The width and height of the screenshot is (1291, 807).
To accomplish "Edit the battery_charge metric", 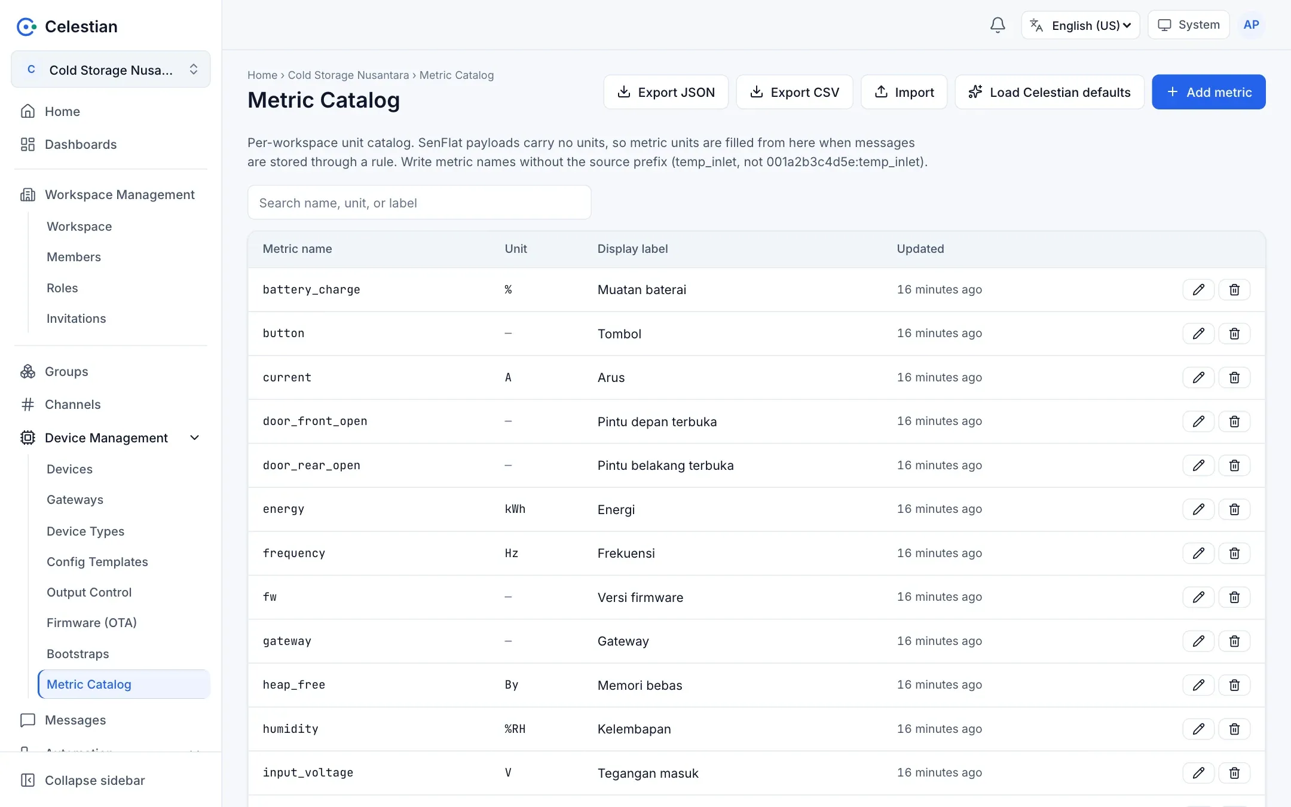I will (1198, 290).
